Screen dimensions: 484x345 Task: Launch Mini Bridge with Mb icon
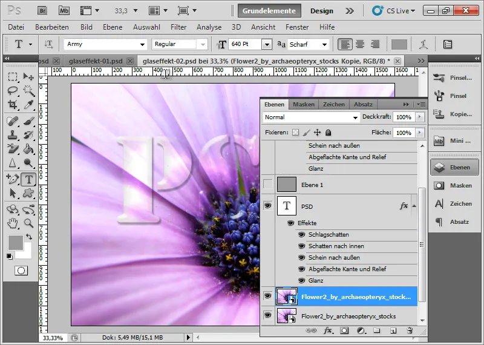tap(64, 11)
